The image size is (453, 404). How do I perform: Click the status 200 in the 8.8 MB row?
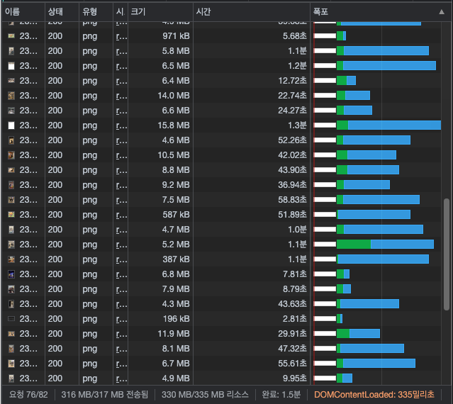point(55,170)
